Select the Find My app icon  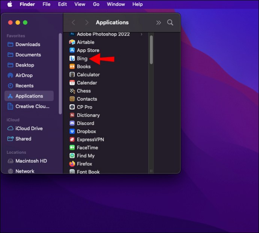point(72,156)
